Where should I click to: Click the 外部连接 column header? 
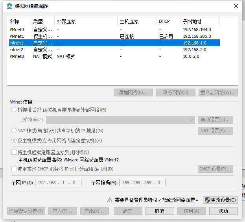(x=86, y=21)
